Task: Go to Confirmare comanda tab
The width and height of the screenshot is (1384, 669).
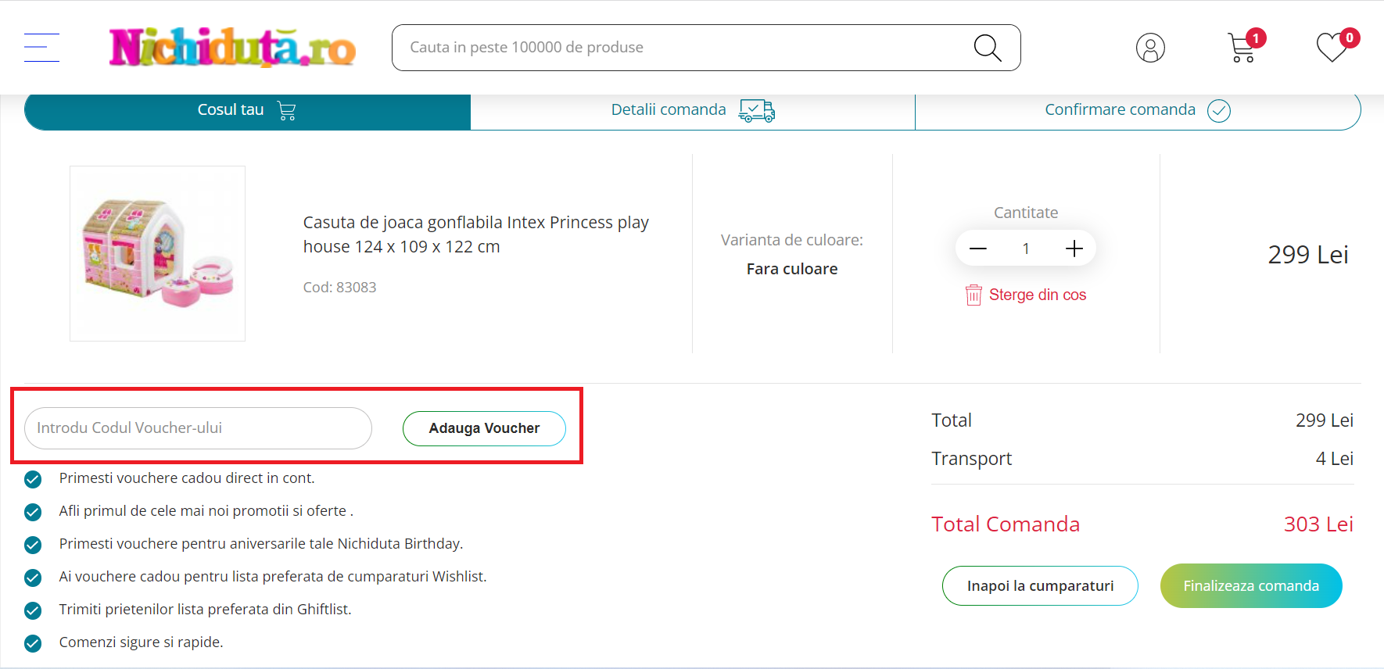Action: pyautogui.click(x=1137, y=110)
